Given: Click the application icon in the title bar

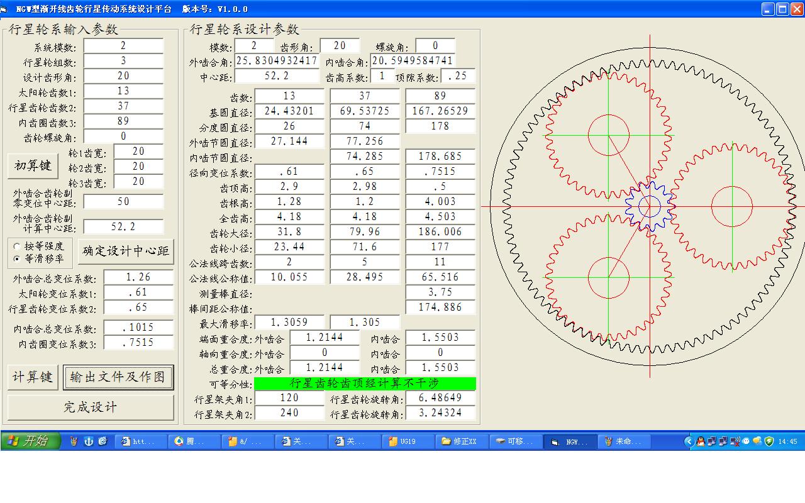Looking at the screenshot, I should (5, 9).
